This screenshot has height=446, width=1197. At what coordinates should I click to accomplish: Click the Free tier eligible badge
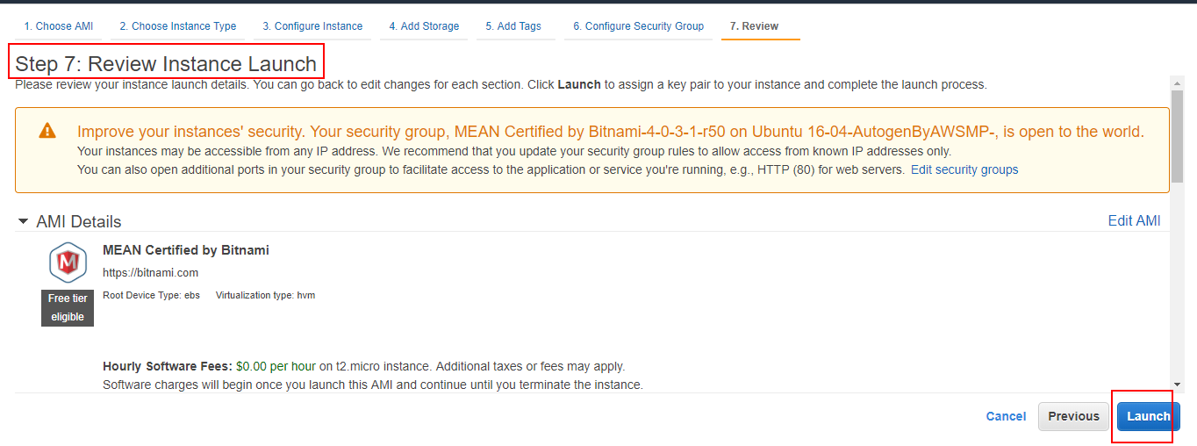68,307
